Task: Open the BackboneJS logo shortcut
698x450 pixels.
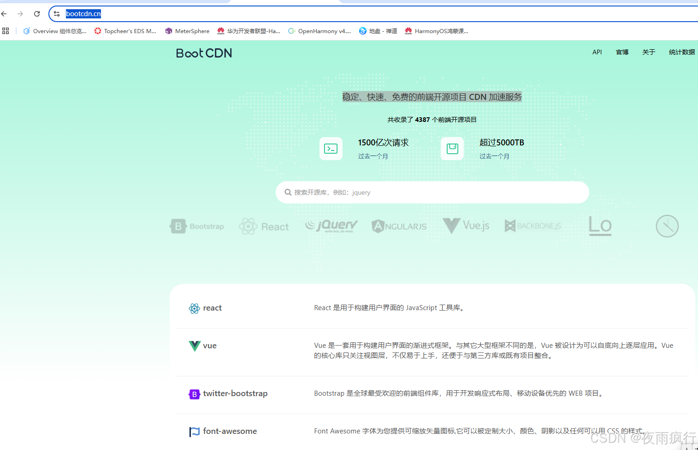Action: (532, 226)
